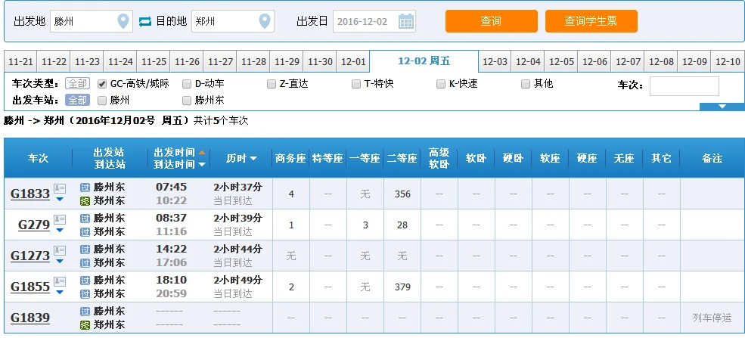Click the orange 查询 button
Image resolution: width=745 pixels, height=338 pixels.
point(492,21)
